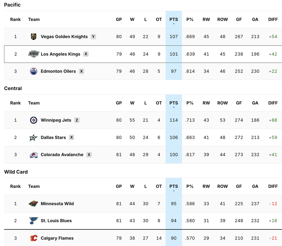Image resolution: width=282 pixels, height=246 pixels.
Task: Sort Pacific table by PTS column
Action: click(x=174, y=19)
